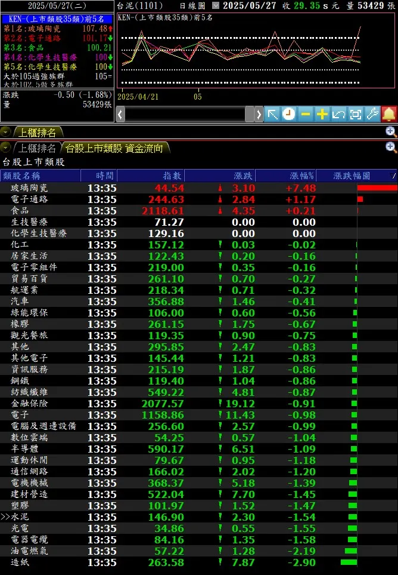Viewport: 398px width, 575px height.
Task: Select the 金融保險 sector row
Action: (199, 404)
